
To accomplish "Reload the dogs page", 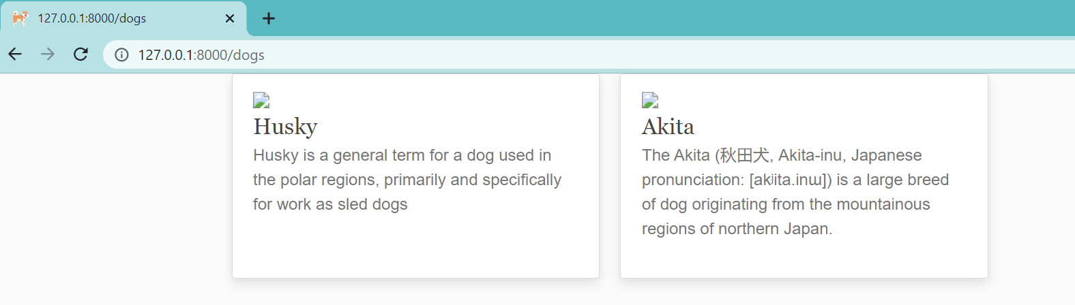I will 80,54.
